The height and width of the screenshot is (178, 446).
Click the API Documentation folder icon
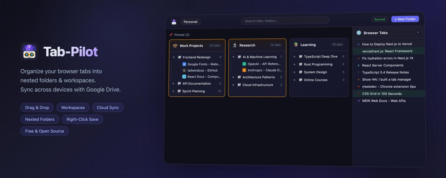click(179, 84)
